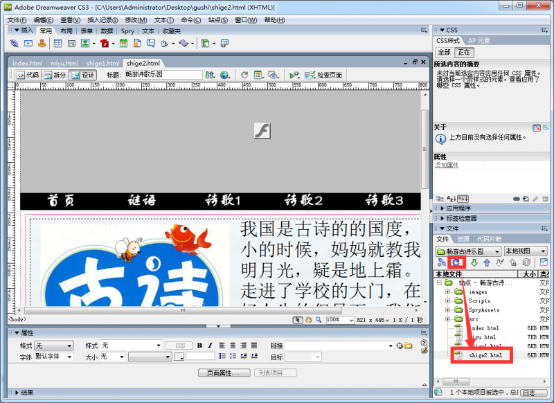Click the 检查页面 button
Image resolution: width=554 pixels, height=403 pixels.
pos(323,75)
